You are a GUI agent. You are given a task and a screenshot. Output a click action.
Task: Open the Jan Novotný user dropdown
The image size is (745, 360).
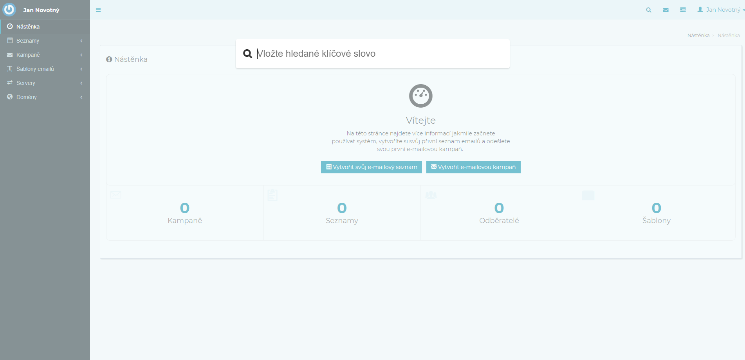click(721, 10)
